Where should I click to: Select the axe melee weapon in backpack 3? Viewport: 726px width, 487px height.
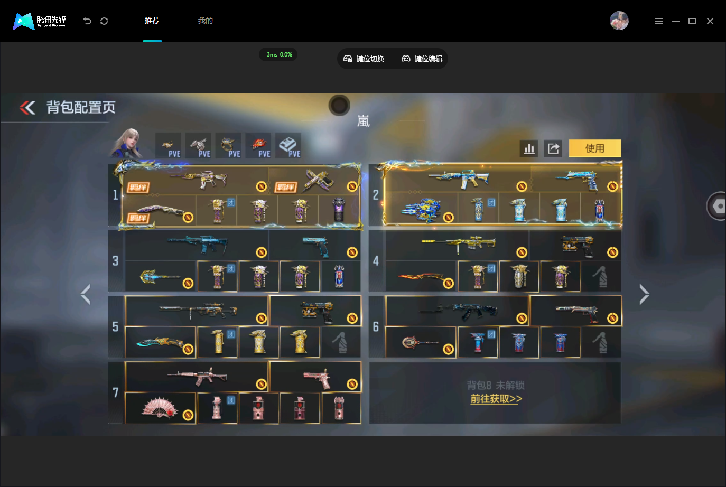(161, 276)
